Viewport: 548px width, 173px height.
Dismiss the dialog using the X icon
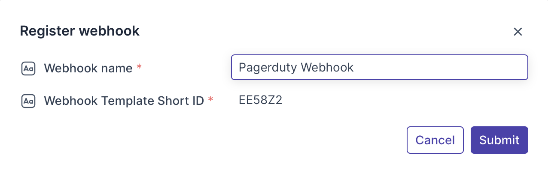click(518, 32)
